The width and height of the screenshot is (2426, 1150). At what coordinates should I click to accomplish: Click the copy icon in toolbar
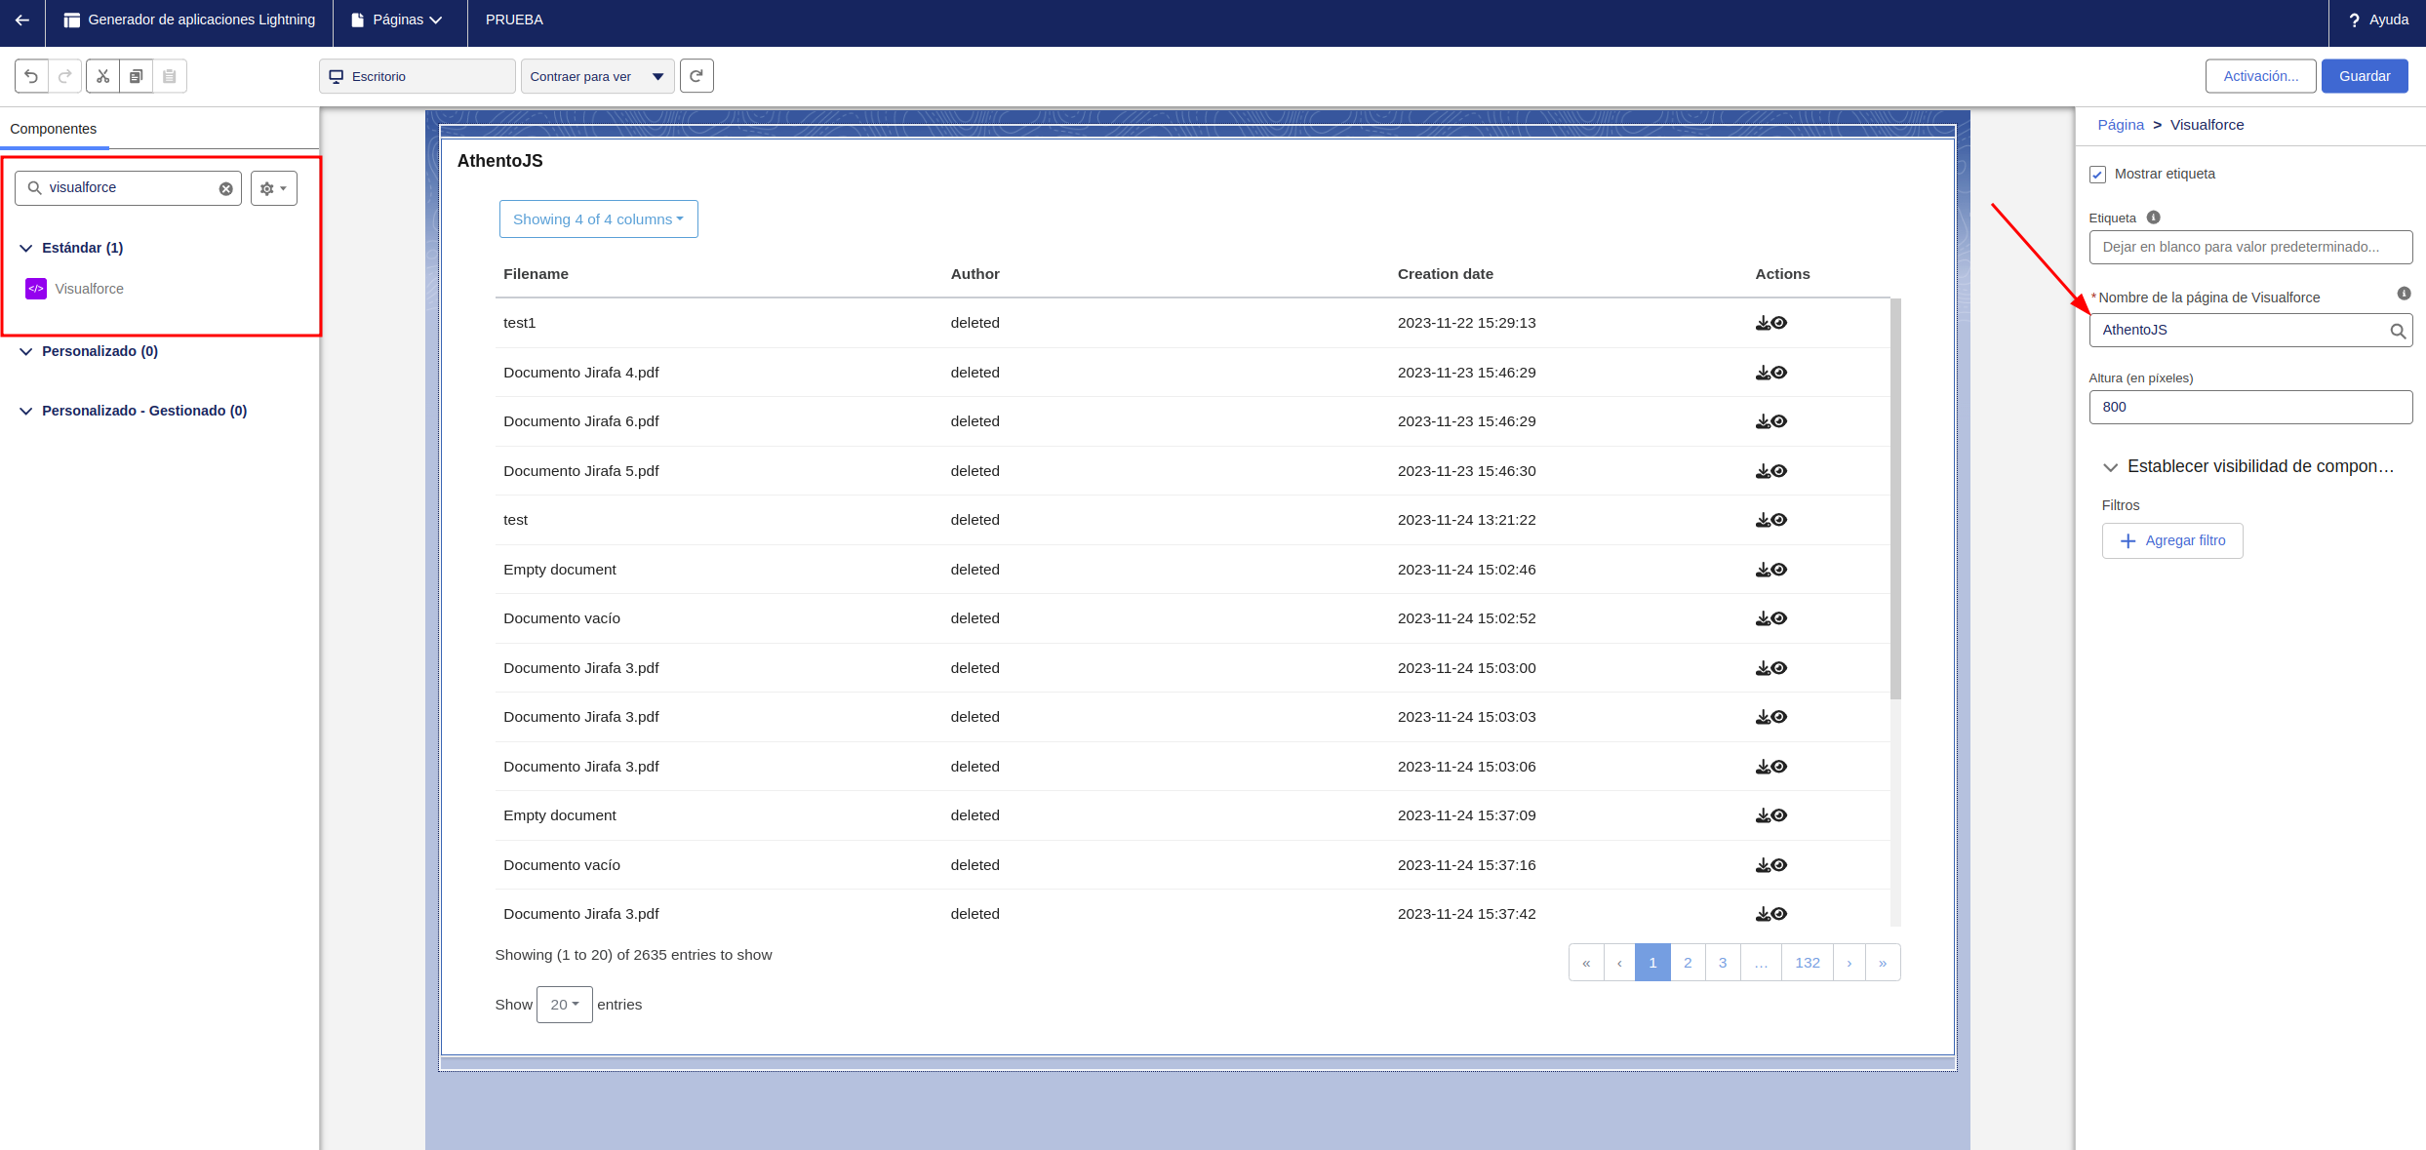pyautogui.click(x=137, y=76)
